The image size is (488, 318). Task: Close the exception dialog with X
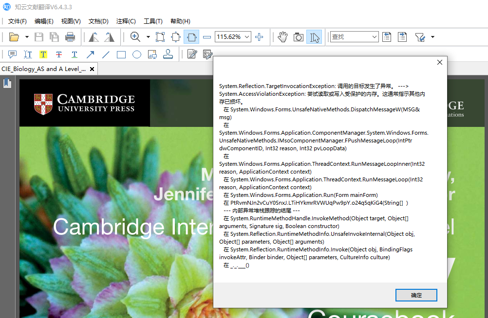coord(439,62)
